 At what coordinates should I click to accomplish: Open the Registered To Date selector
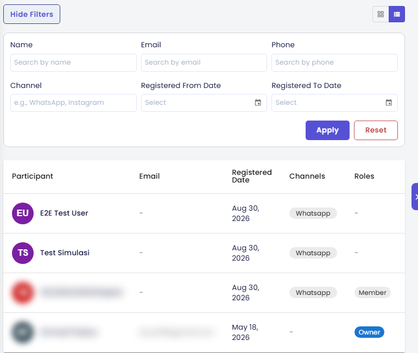(x=334, y=103)
